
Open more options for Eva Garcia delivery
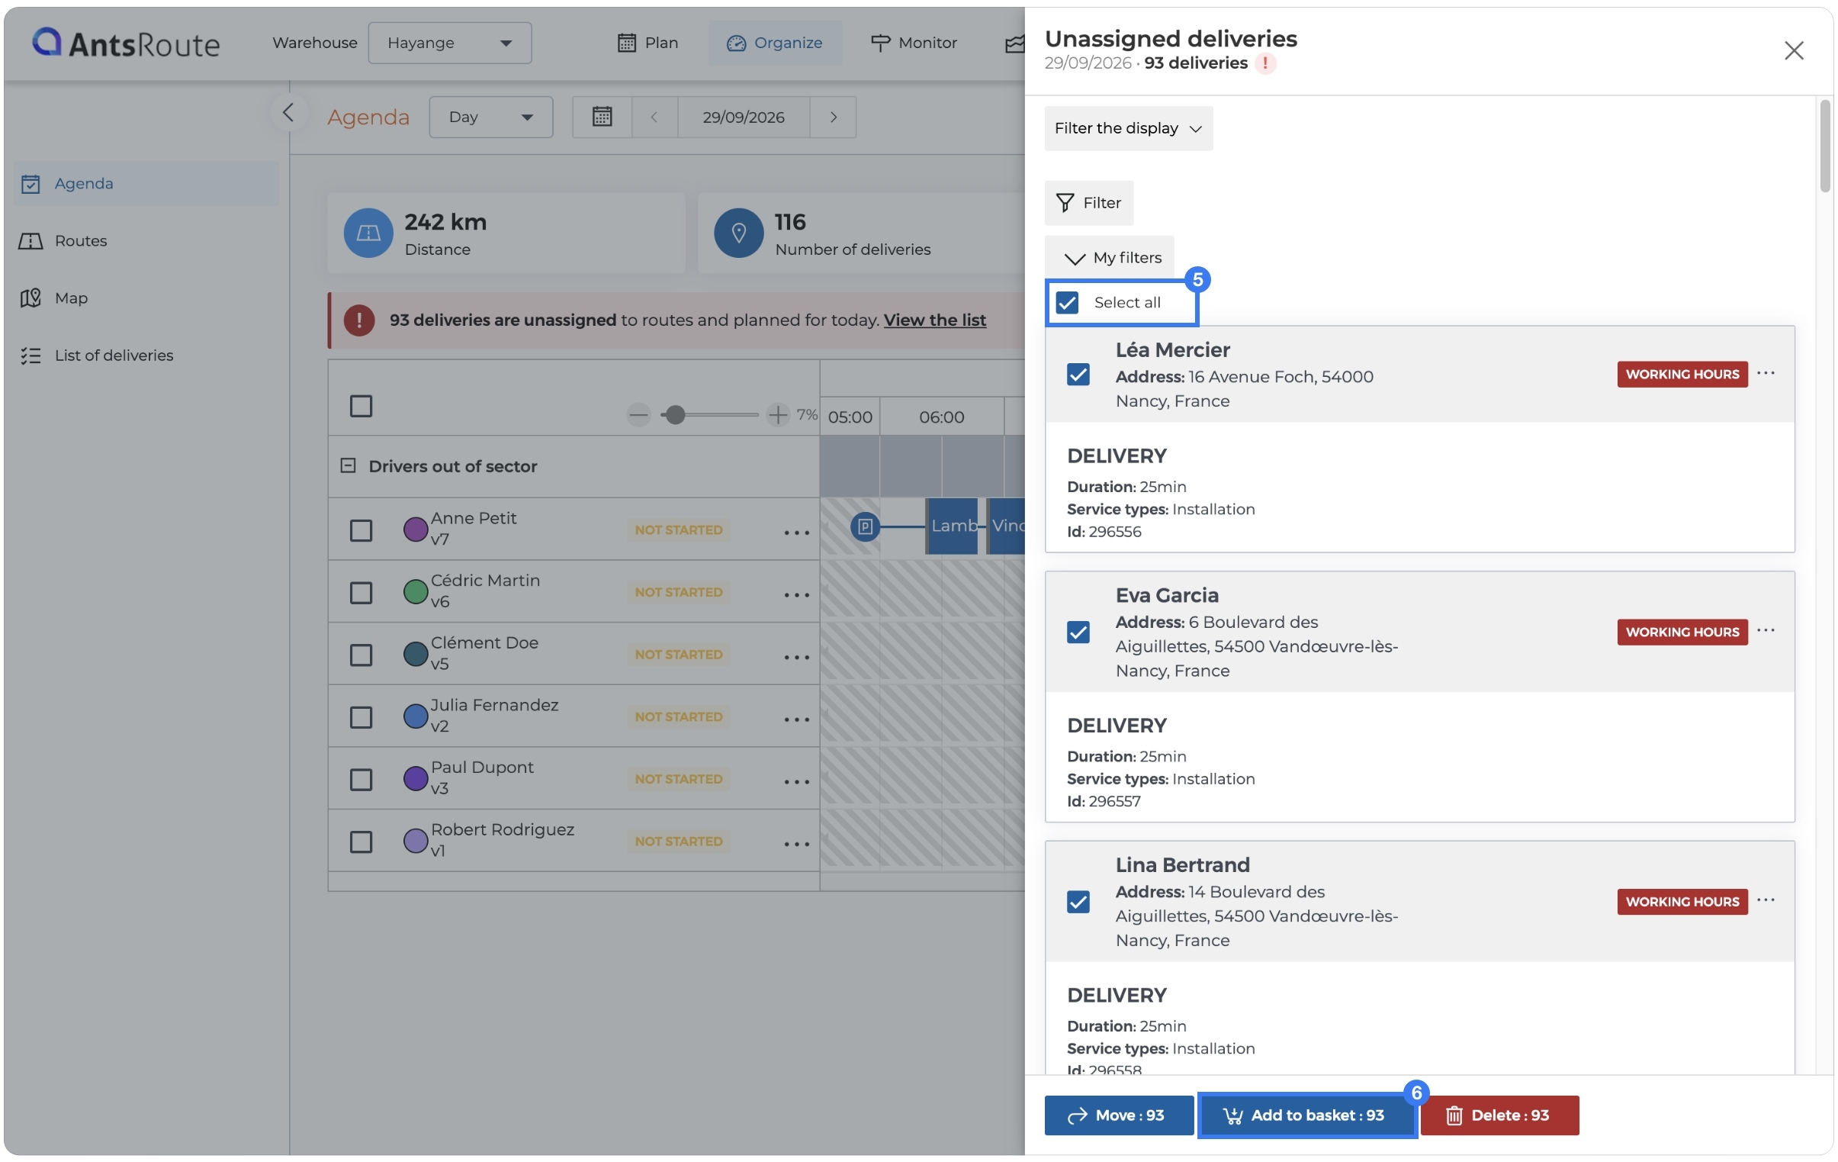point(1765,631)
